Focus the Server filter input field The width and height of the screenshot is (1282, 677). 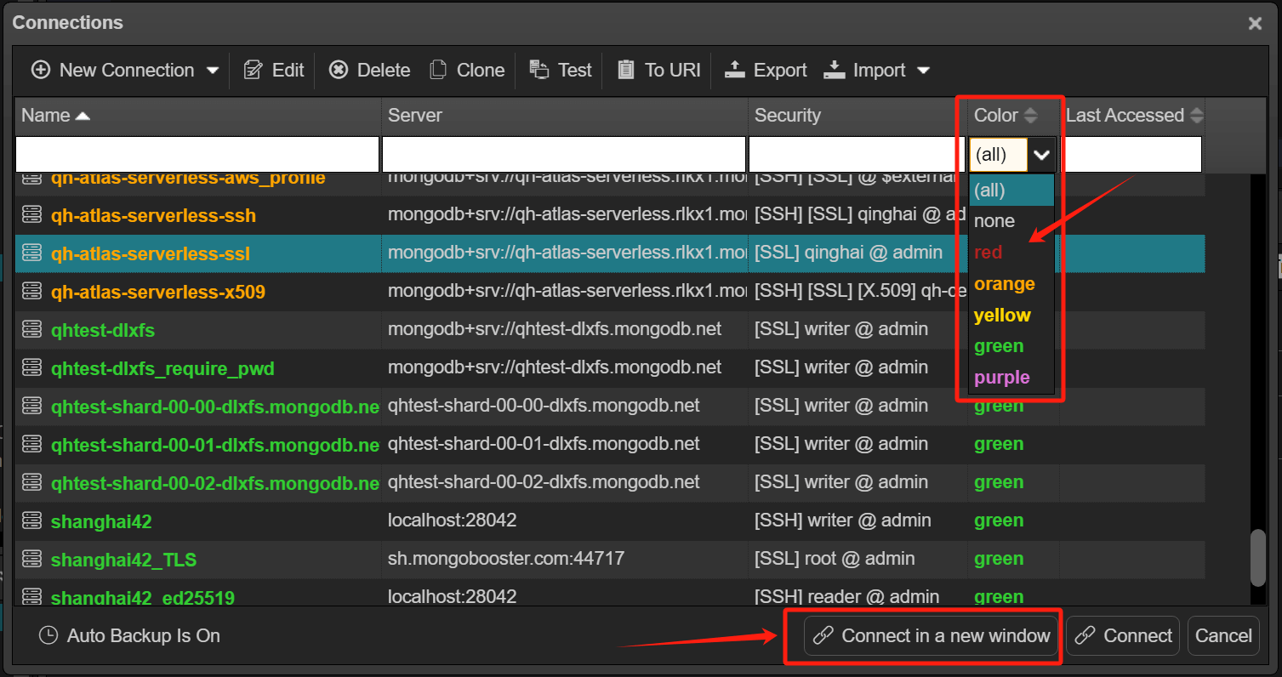[564, 154]
